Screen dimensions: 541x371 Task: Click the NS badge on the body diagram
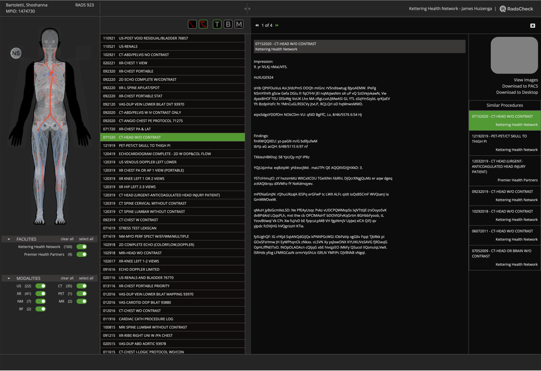[x=16, y=53]
